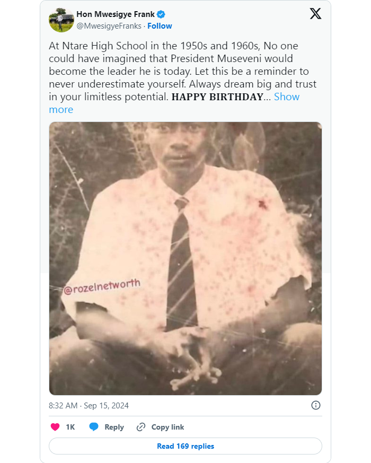Click the @MwesigyeFranks handle
Viewport: 371px width, 463px height.
(x=110, y=26)
